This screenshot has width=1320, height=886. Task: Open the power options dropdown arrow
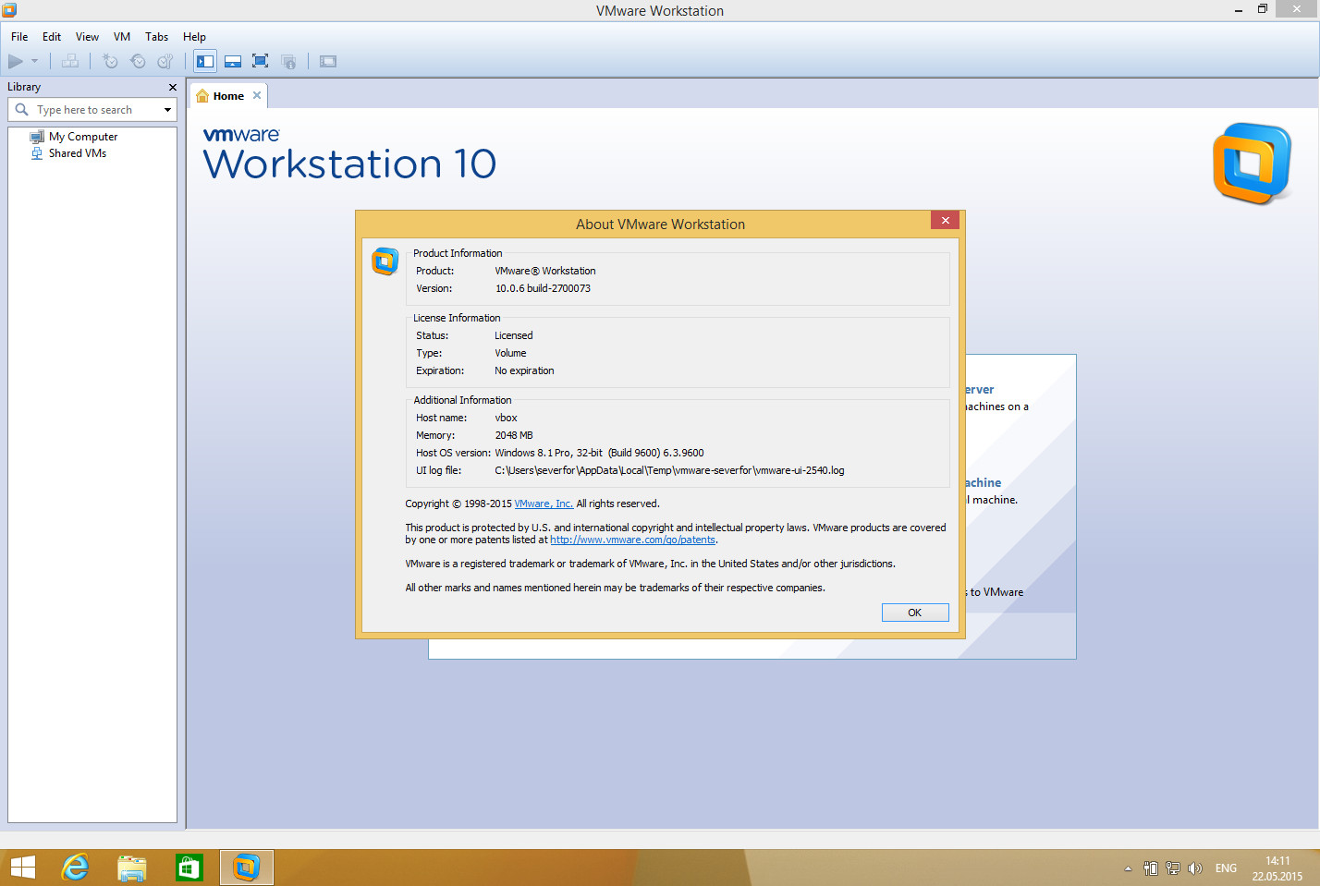35,61
